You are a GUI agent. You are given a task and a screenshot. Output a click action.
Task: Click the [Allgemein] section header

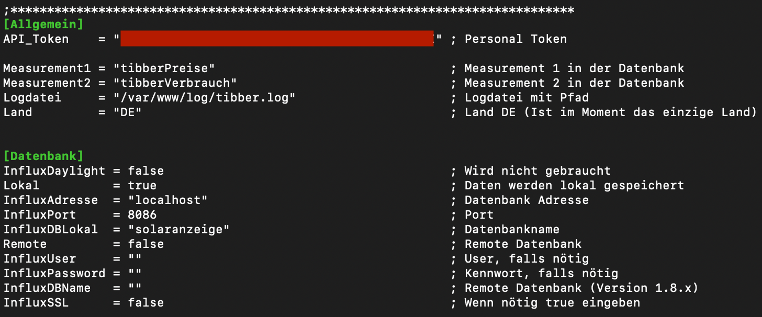click(43, 24)
